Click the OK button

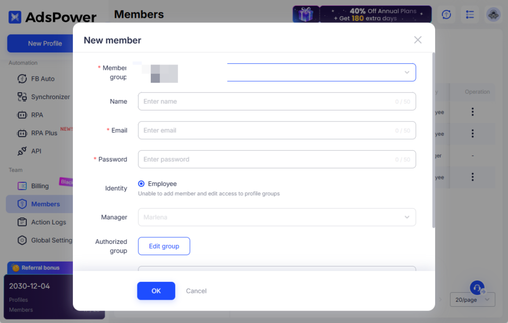pos(156,291)
